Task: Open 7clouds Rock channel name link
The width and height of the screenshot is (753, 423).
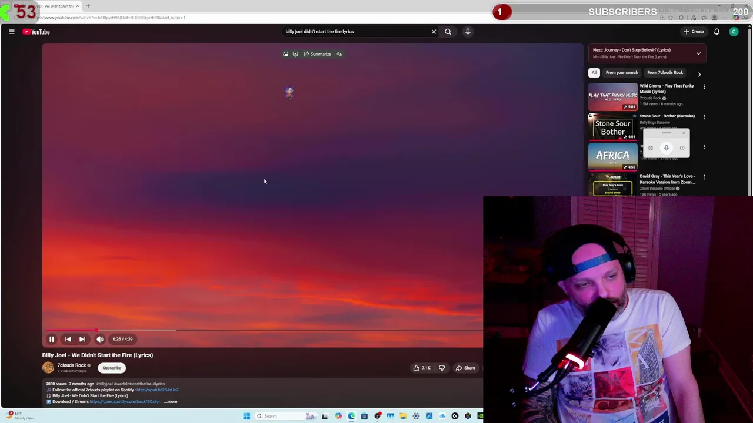Action: click(72, 365)
